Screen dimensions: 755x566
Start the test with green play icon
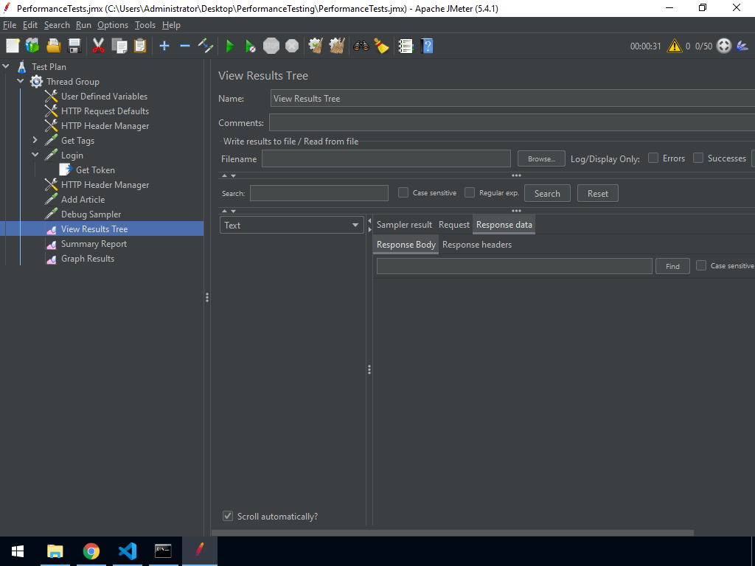tap(230, 46)
